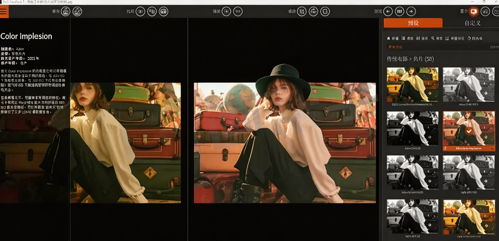Toggle the orange presets panel display button
The width and height of the screenshot is (499, 241).
point(474,12)
